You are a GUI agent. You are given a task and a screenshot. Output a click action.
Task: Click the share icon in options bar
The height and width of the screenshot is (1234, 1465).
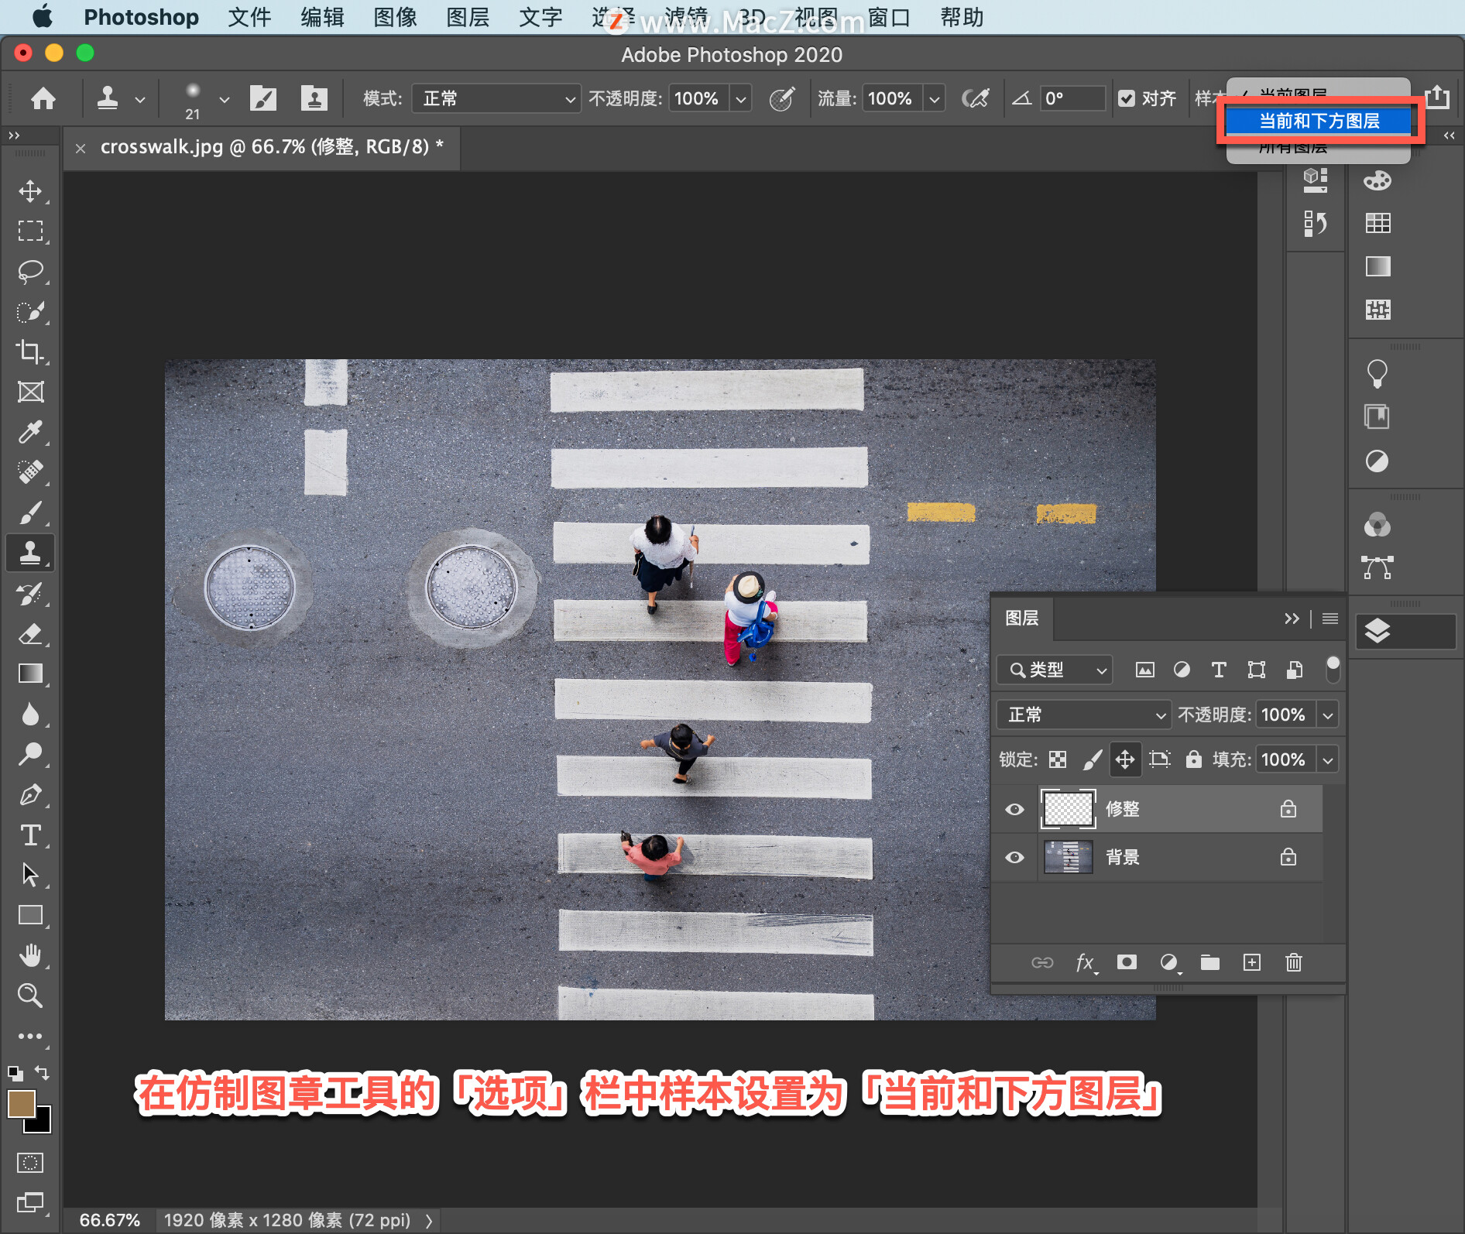(x=1438, y=97)
